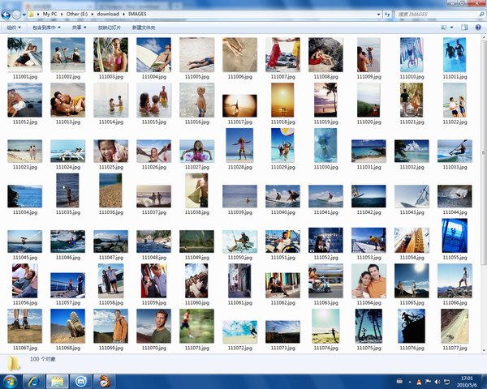487x389 pixels.
Task: Expand the arrow after download breadcrumb
Action: pos(123,15)
